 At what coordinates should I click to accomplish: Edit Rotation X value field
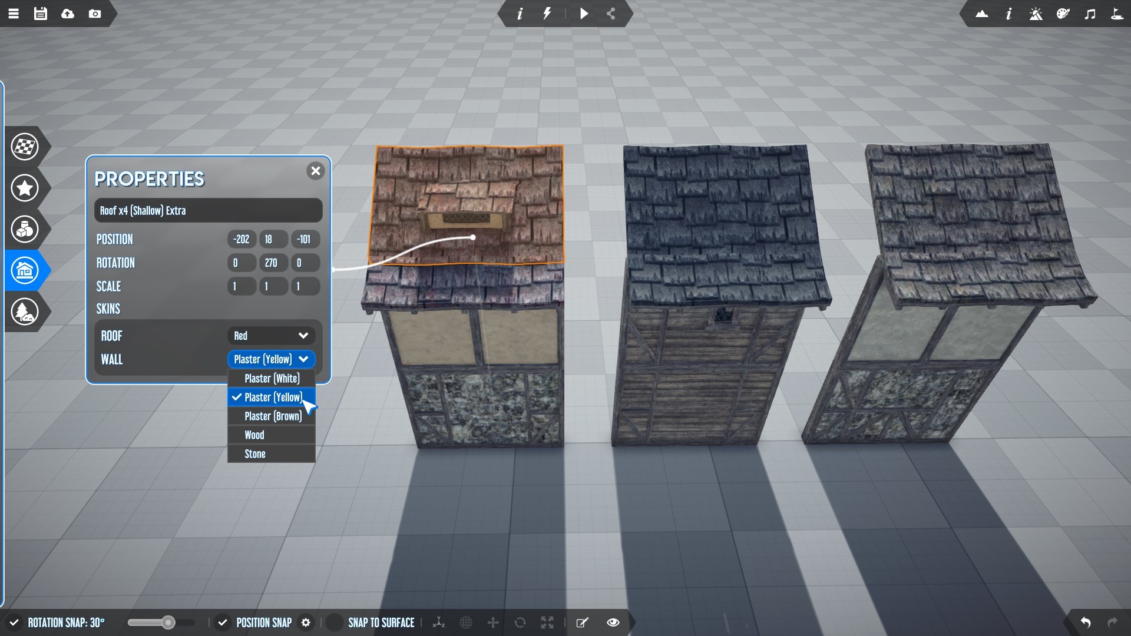(x=242, y=263)
